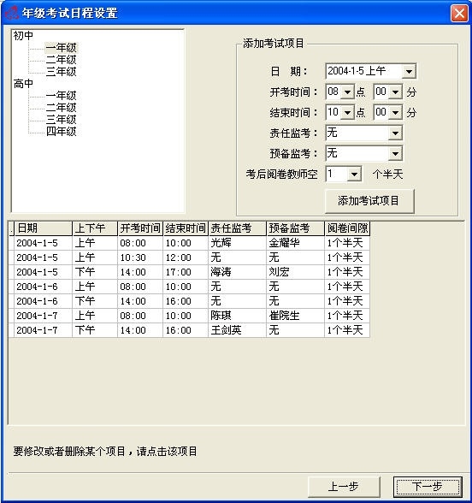Open the 开考时间 hour dropdown

pyautogui.click(x=347, y=92)
